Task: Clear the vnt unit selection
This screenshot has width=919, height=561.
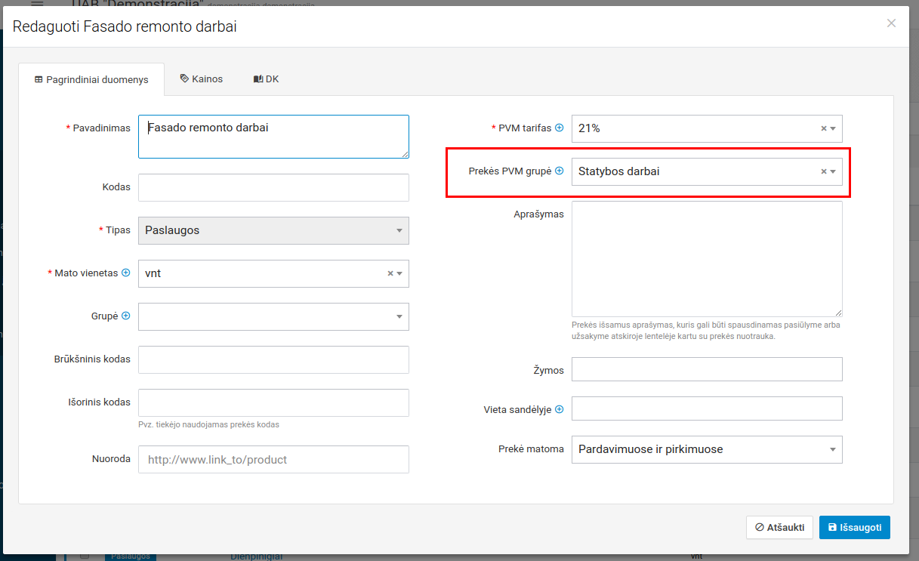Action: (x=390, y=274)
